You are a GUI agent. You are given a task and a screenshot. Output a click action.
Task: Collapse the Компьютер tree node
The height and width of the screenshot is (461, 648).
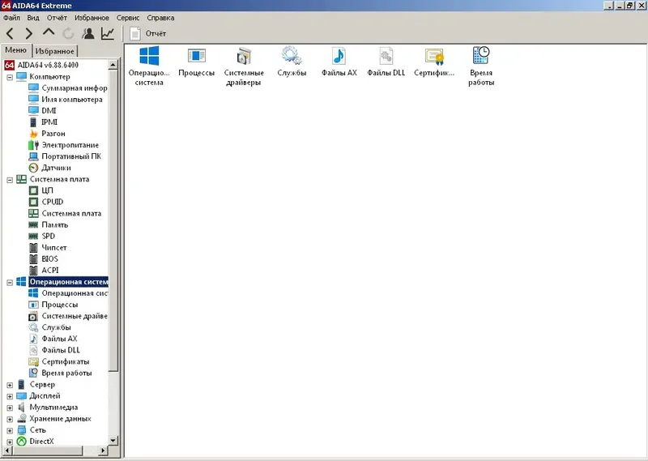coord(10,77)
